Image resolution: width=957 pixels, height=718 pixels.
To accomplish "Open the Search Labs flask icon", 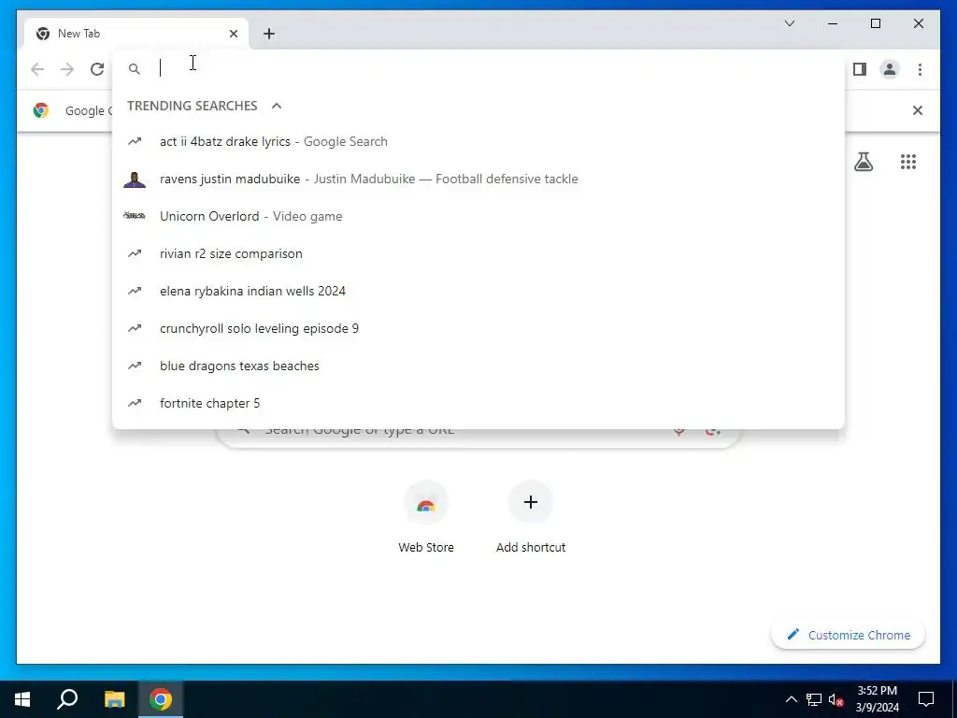I will (863, 162).
